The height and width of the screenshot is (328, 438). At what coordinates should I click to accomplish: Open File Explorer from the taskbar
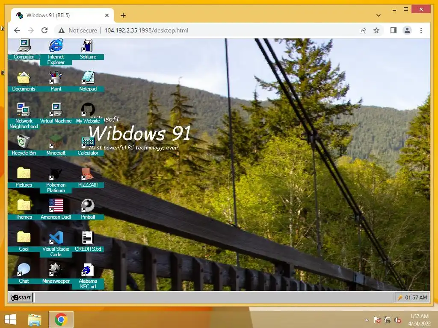tap(35, 319)
